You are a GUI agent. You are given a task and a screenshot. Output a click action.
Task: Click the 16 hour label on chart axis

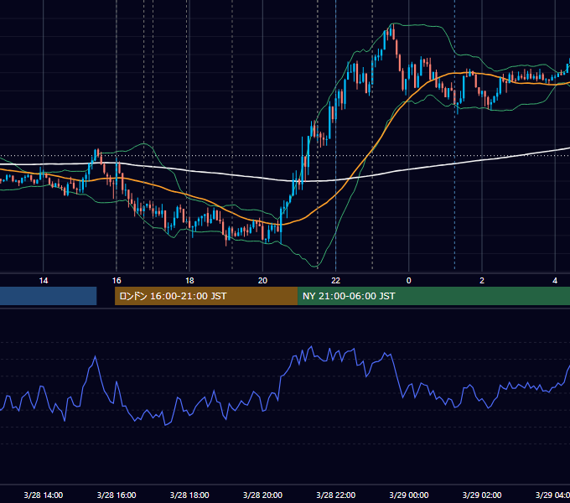tap(117, 281)
